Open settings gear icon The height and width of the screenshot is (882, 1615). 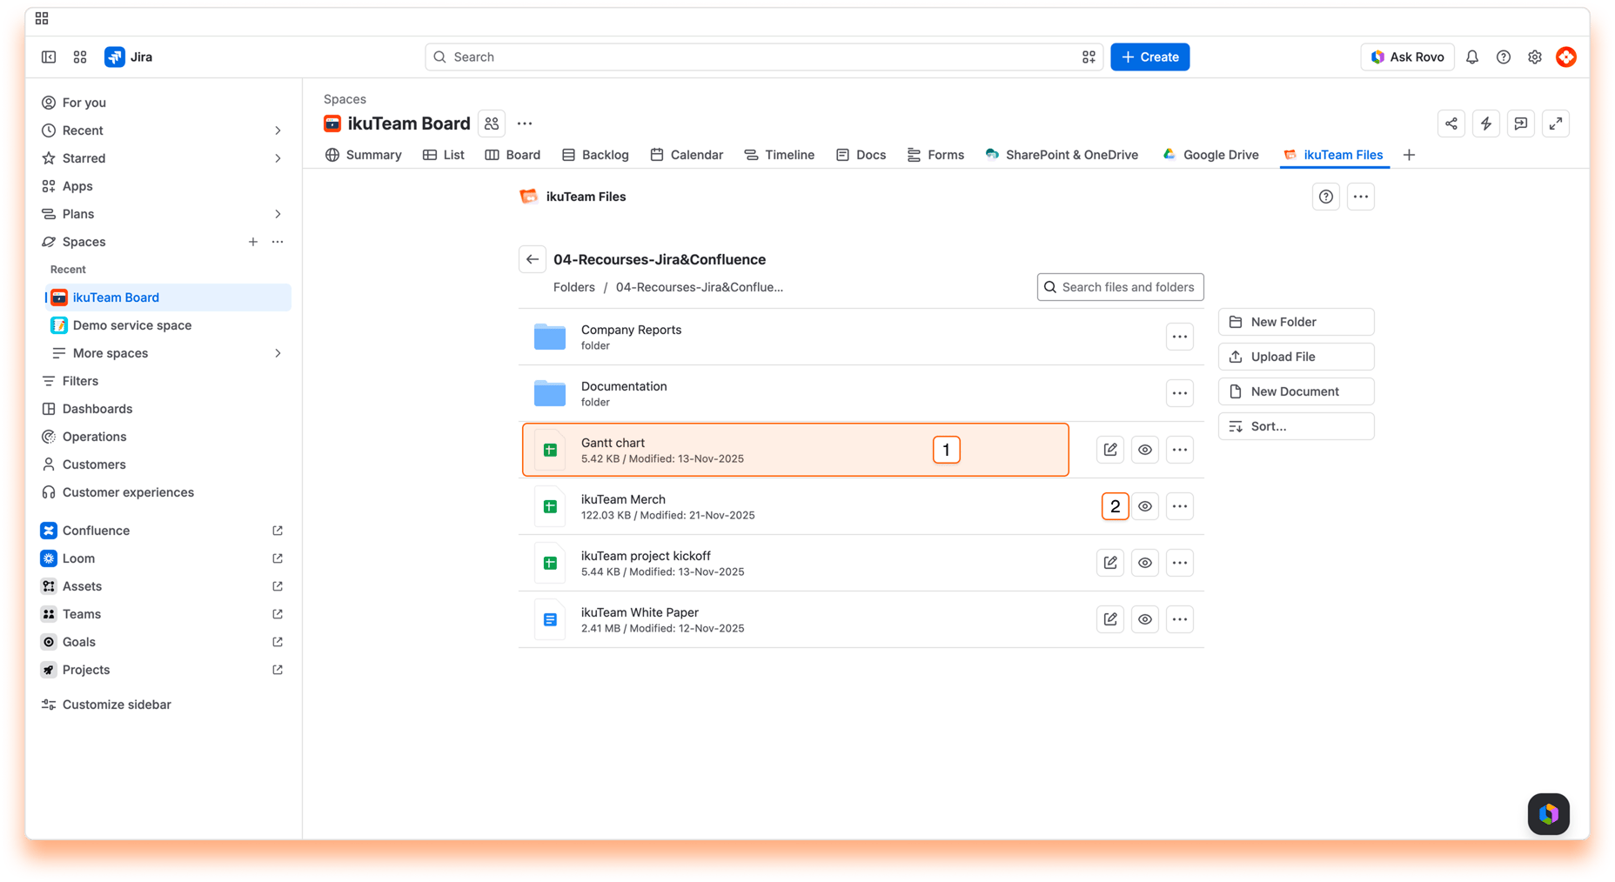click(1535, 57)
